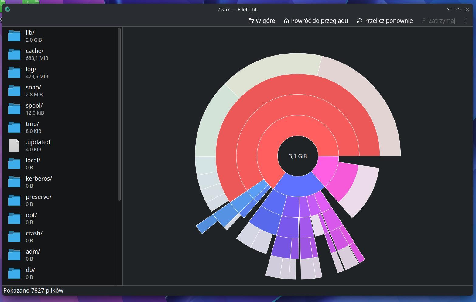Click the file list vertical scrollbar

click(119, 114)
